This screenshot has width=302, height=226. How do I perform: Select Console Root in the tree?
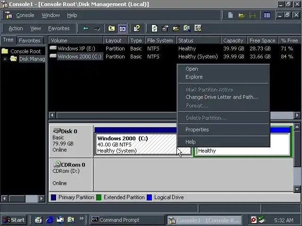pyautogui.click(x=25, y=51)
